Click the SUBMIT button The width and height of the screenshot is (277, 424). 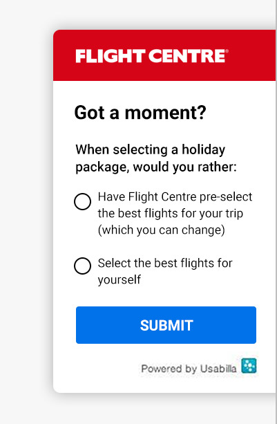[166, 325]
